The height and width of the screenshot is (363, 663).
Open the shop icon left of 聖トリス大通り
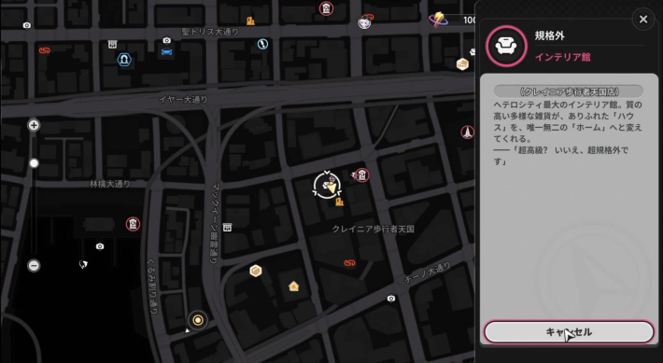coord(112,44)
